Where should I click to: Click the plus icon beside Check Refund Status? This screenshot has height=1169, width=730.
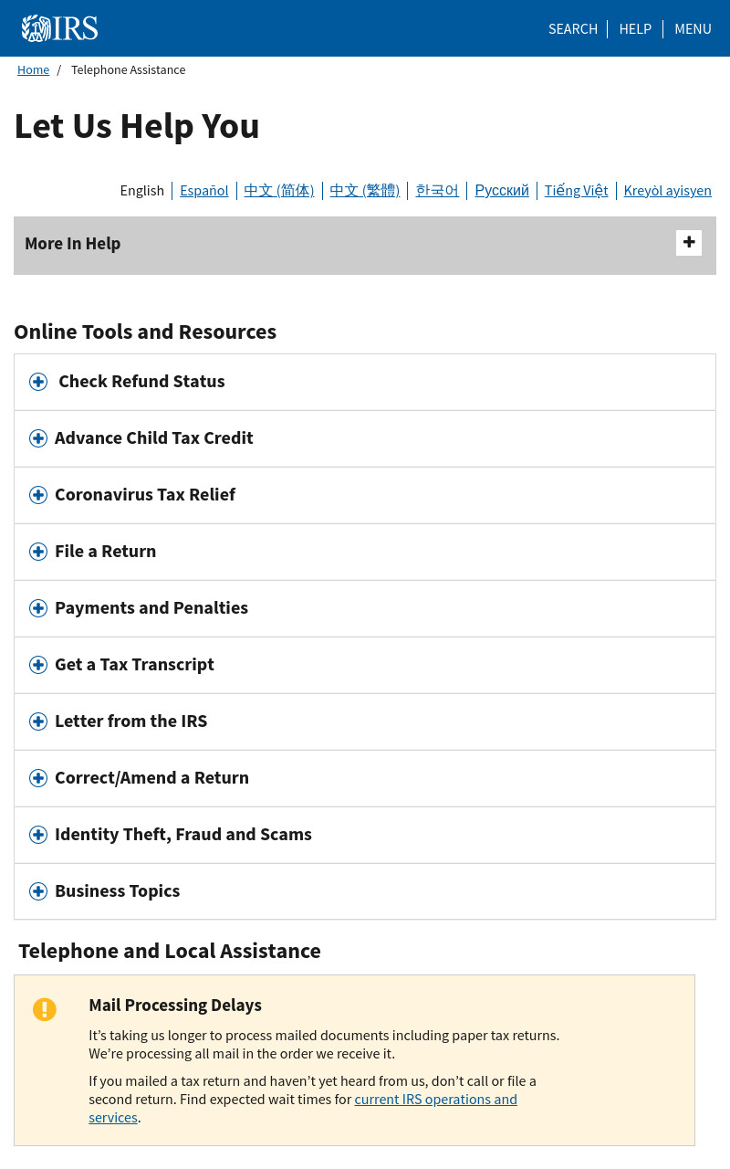(x=38, y=382)
